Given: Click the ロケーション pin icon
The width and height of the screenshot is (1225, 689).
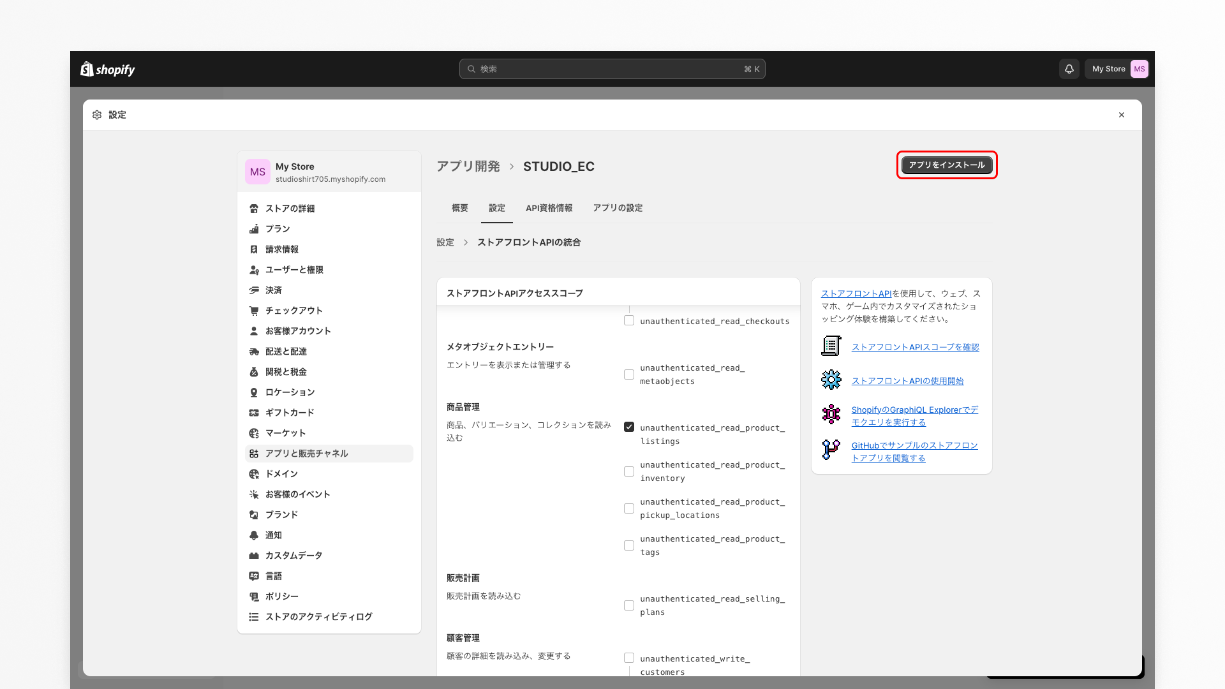Looking at the screenshot, I should (254, 392).
